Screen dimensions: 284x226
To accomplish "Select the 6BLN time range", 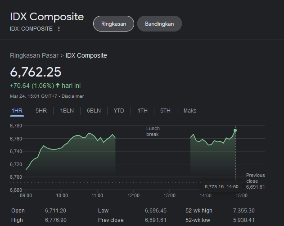I will pos(94,111).
